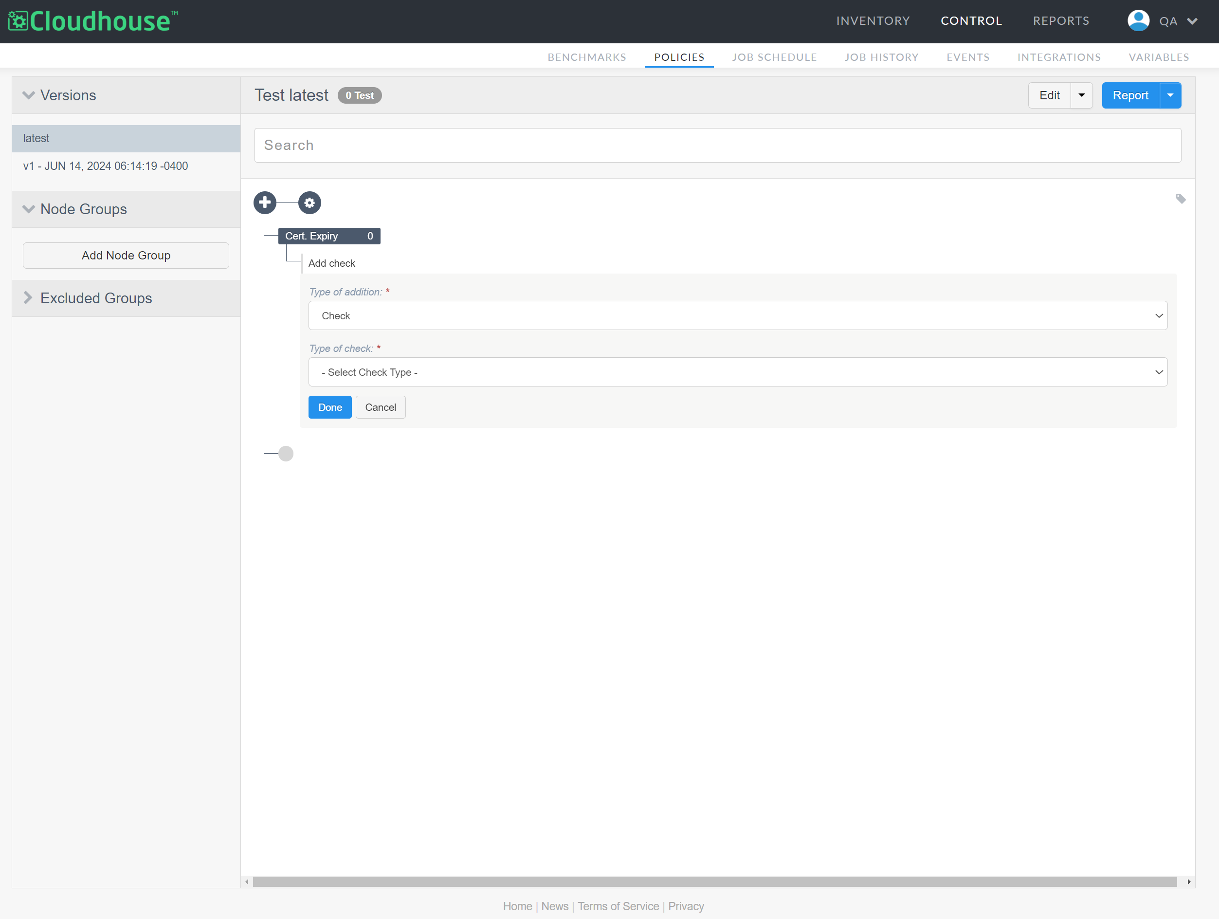The image size is (1219, 919).
Task: Click the blue Report button
Action: 1130,95
